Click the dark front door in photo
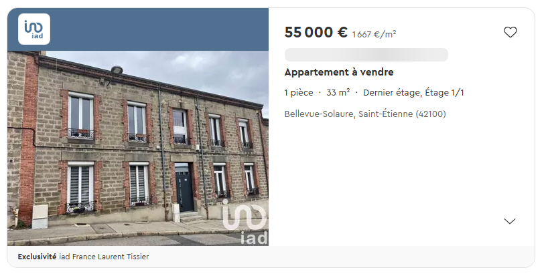The height and width of the screenshot is (276, 548). click(184, 188)
